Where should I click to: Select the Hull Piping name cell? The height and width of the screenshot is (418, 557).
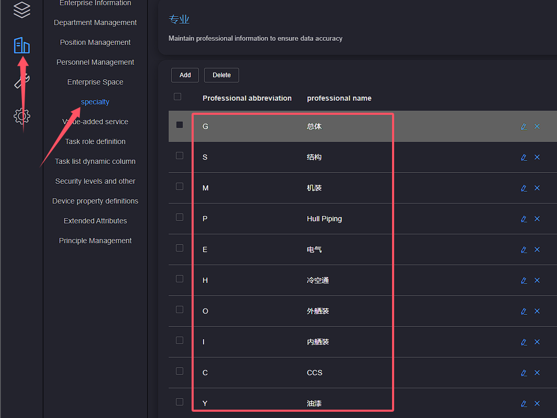[x=324, y=219]
